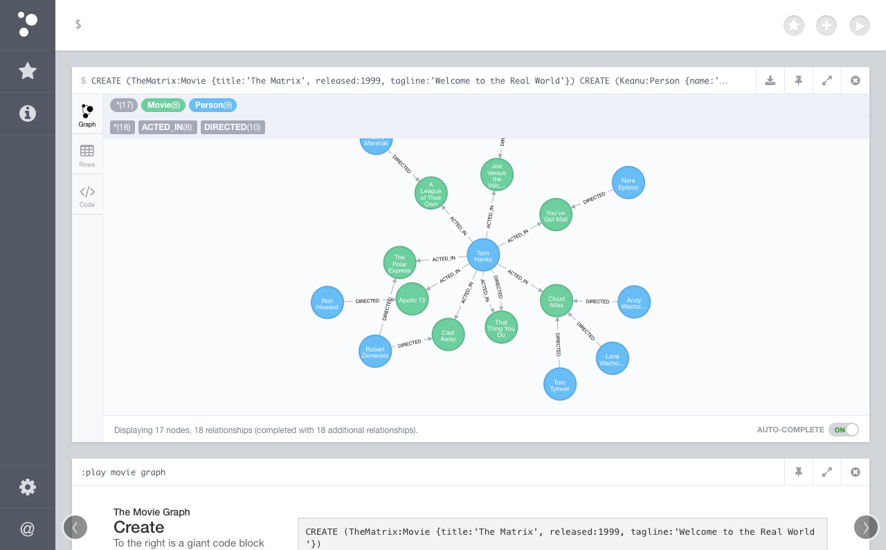Go to previous slide of movie guide
This screenshot has height=550, width=886.
pyautogui.click(x=75, y=527)
